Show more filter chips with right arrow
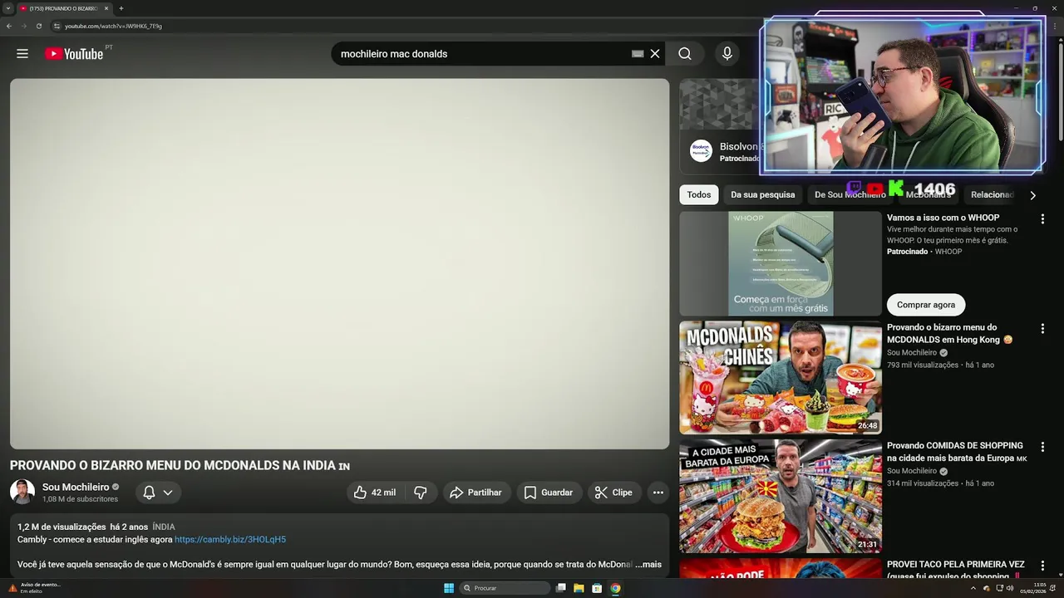The image size is (1064, 598). tap(1032, 195)
